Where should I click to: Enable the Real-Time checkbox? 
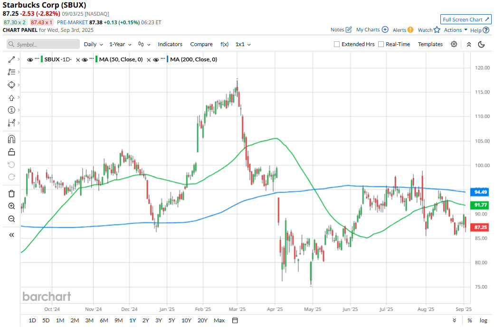click(381, 44)
